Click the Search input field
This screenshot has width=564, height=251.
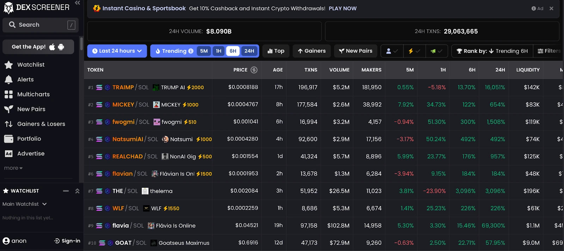click(x=41, y=25)
